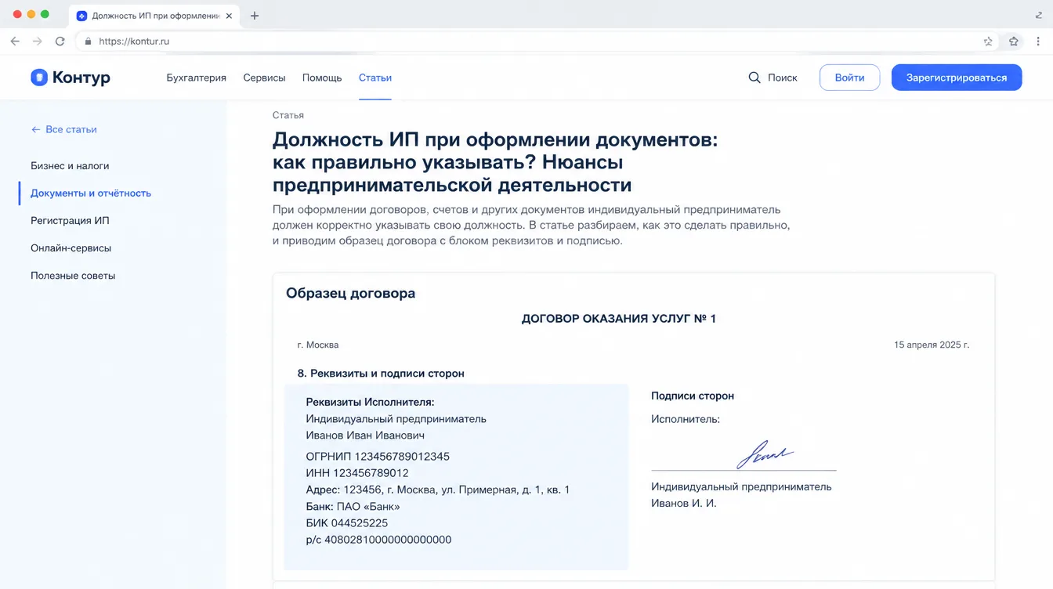Screen dimensions: 1053x589
Task: Open a new tab with plus icon
Action: pyautogui.click(x=255, y=16)
